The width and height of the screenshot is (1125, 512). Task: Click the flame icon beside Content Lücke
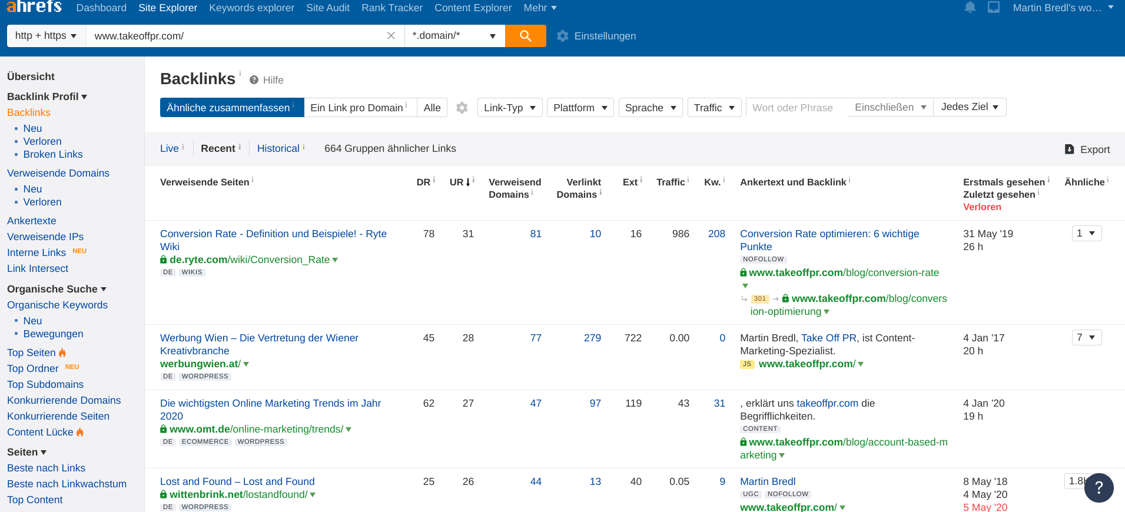point(80,432)
